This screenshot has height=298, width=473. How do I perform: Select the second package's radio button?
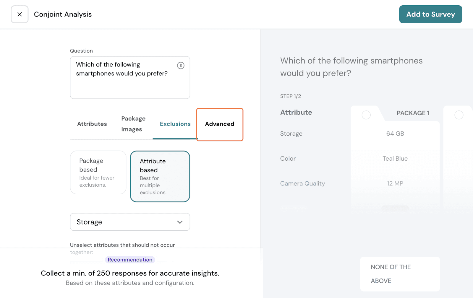coord(459,115)
